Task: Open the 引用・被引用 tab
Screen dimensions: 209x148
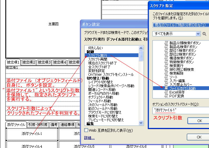Action: click(x=38, y=125)
